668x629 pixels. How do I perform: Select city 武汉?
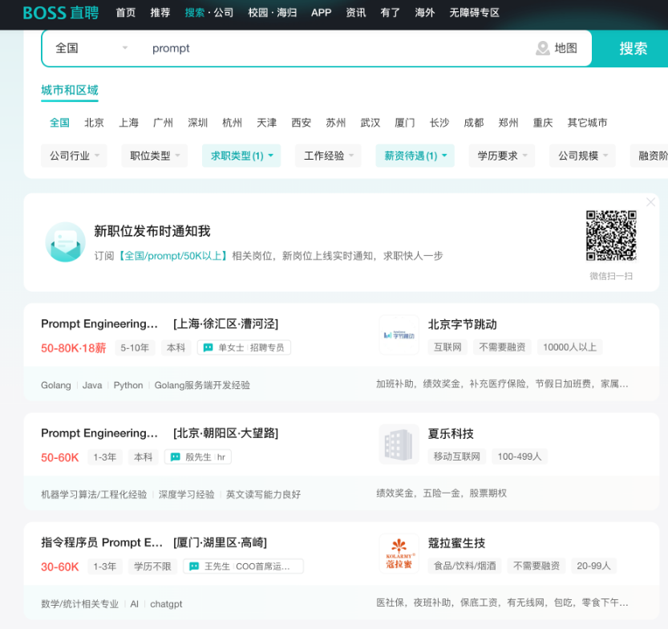[x=370, y=123]
